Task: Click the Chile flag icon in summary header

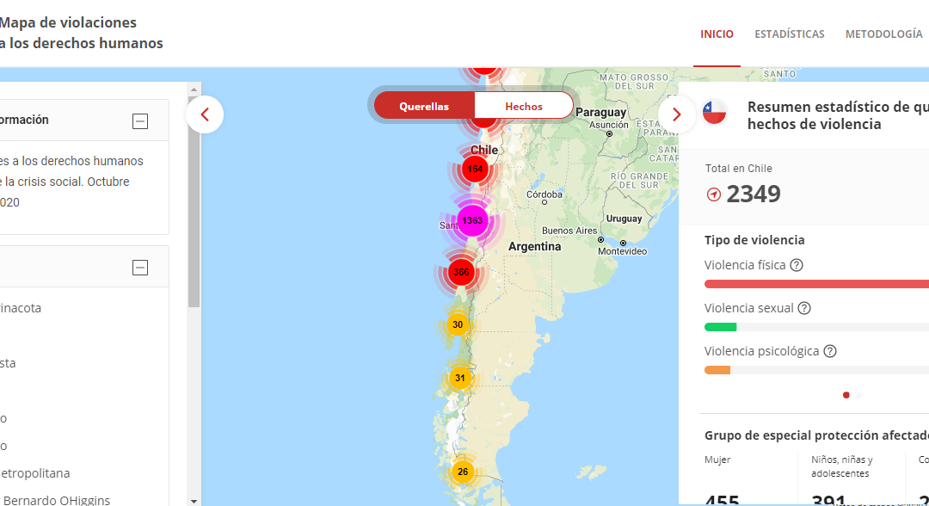Action: [x=714, y=112]
